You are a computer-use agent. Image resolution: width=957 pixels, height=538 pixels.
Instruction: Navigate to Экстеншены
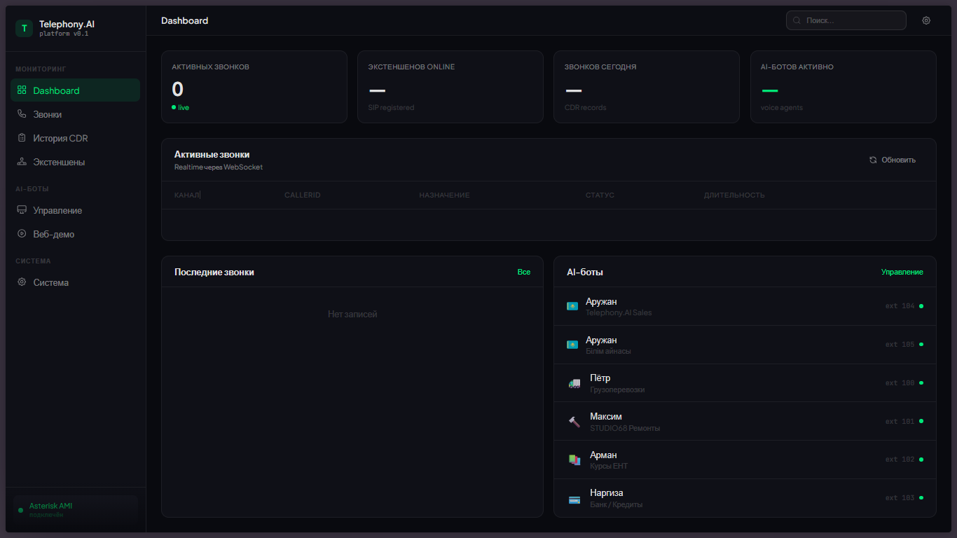75,162
